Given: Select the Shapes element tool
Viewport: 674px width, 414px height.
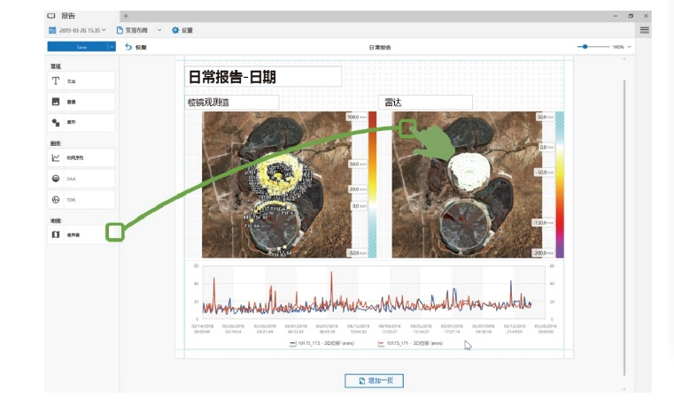Looking at the screenshot, I should 81,122.
